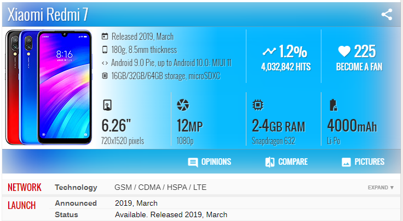Click the popularity trend arrow icon
The height and width of the screenshot is (221, 403).
pos(269,52)
